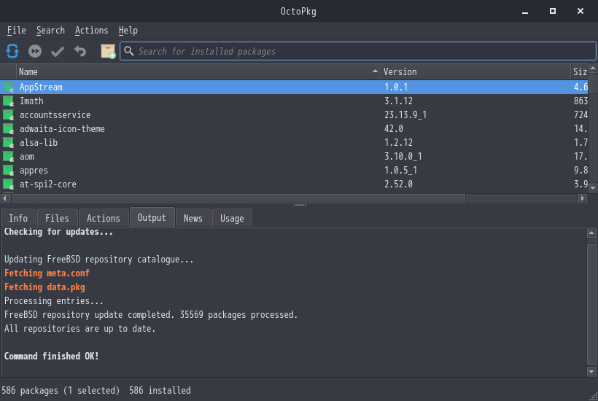Click the AppStream package status icon

pyautogui.click(x=9, y=87)
